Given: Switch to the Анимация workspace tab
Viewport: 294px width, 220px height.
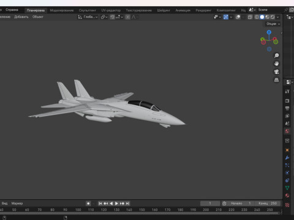Looking at the screenshot, I should point(183,10).
